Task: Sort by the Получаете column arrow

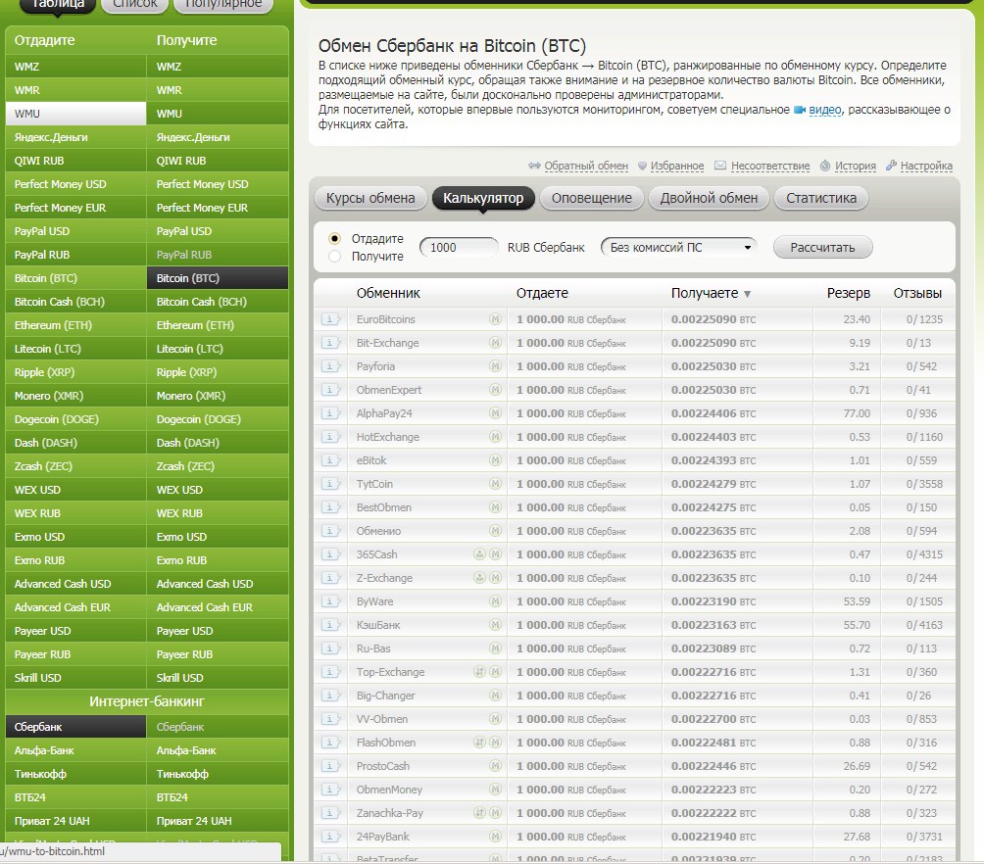Action: tap(747, 294)
